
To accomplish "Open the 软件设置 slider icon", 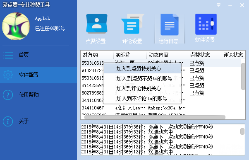I will point(206,24).
